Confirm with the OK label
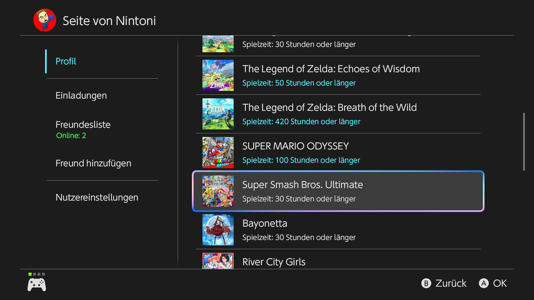The height and width of the screenshot is (300, 534). click(x=500, y=283)
